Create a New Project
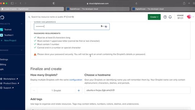Image resolution: width=195 pixels, height=110 pixels. tap(10, 40)
